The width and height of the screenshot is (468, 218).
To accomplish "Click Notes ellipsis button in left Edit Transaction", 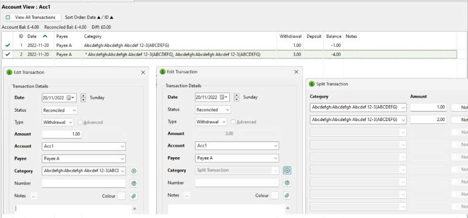I will (34, 196).
